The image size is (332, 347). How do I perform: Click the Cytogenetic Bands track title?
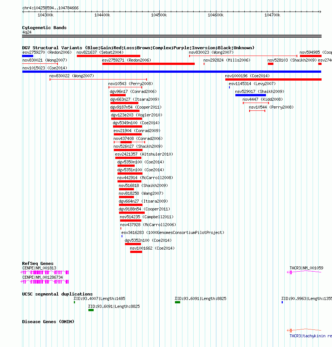pyautogui.click(x=44, y=28)
